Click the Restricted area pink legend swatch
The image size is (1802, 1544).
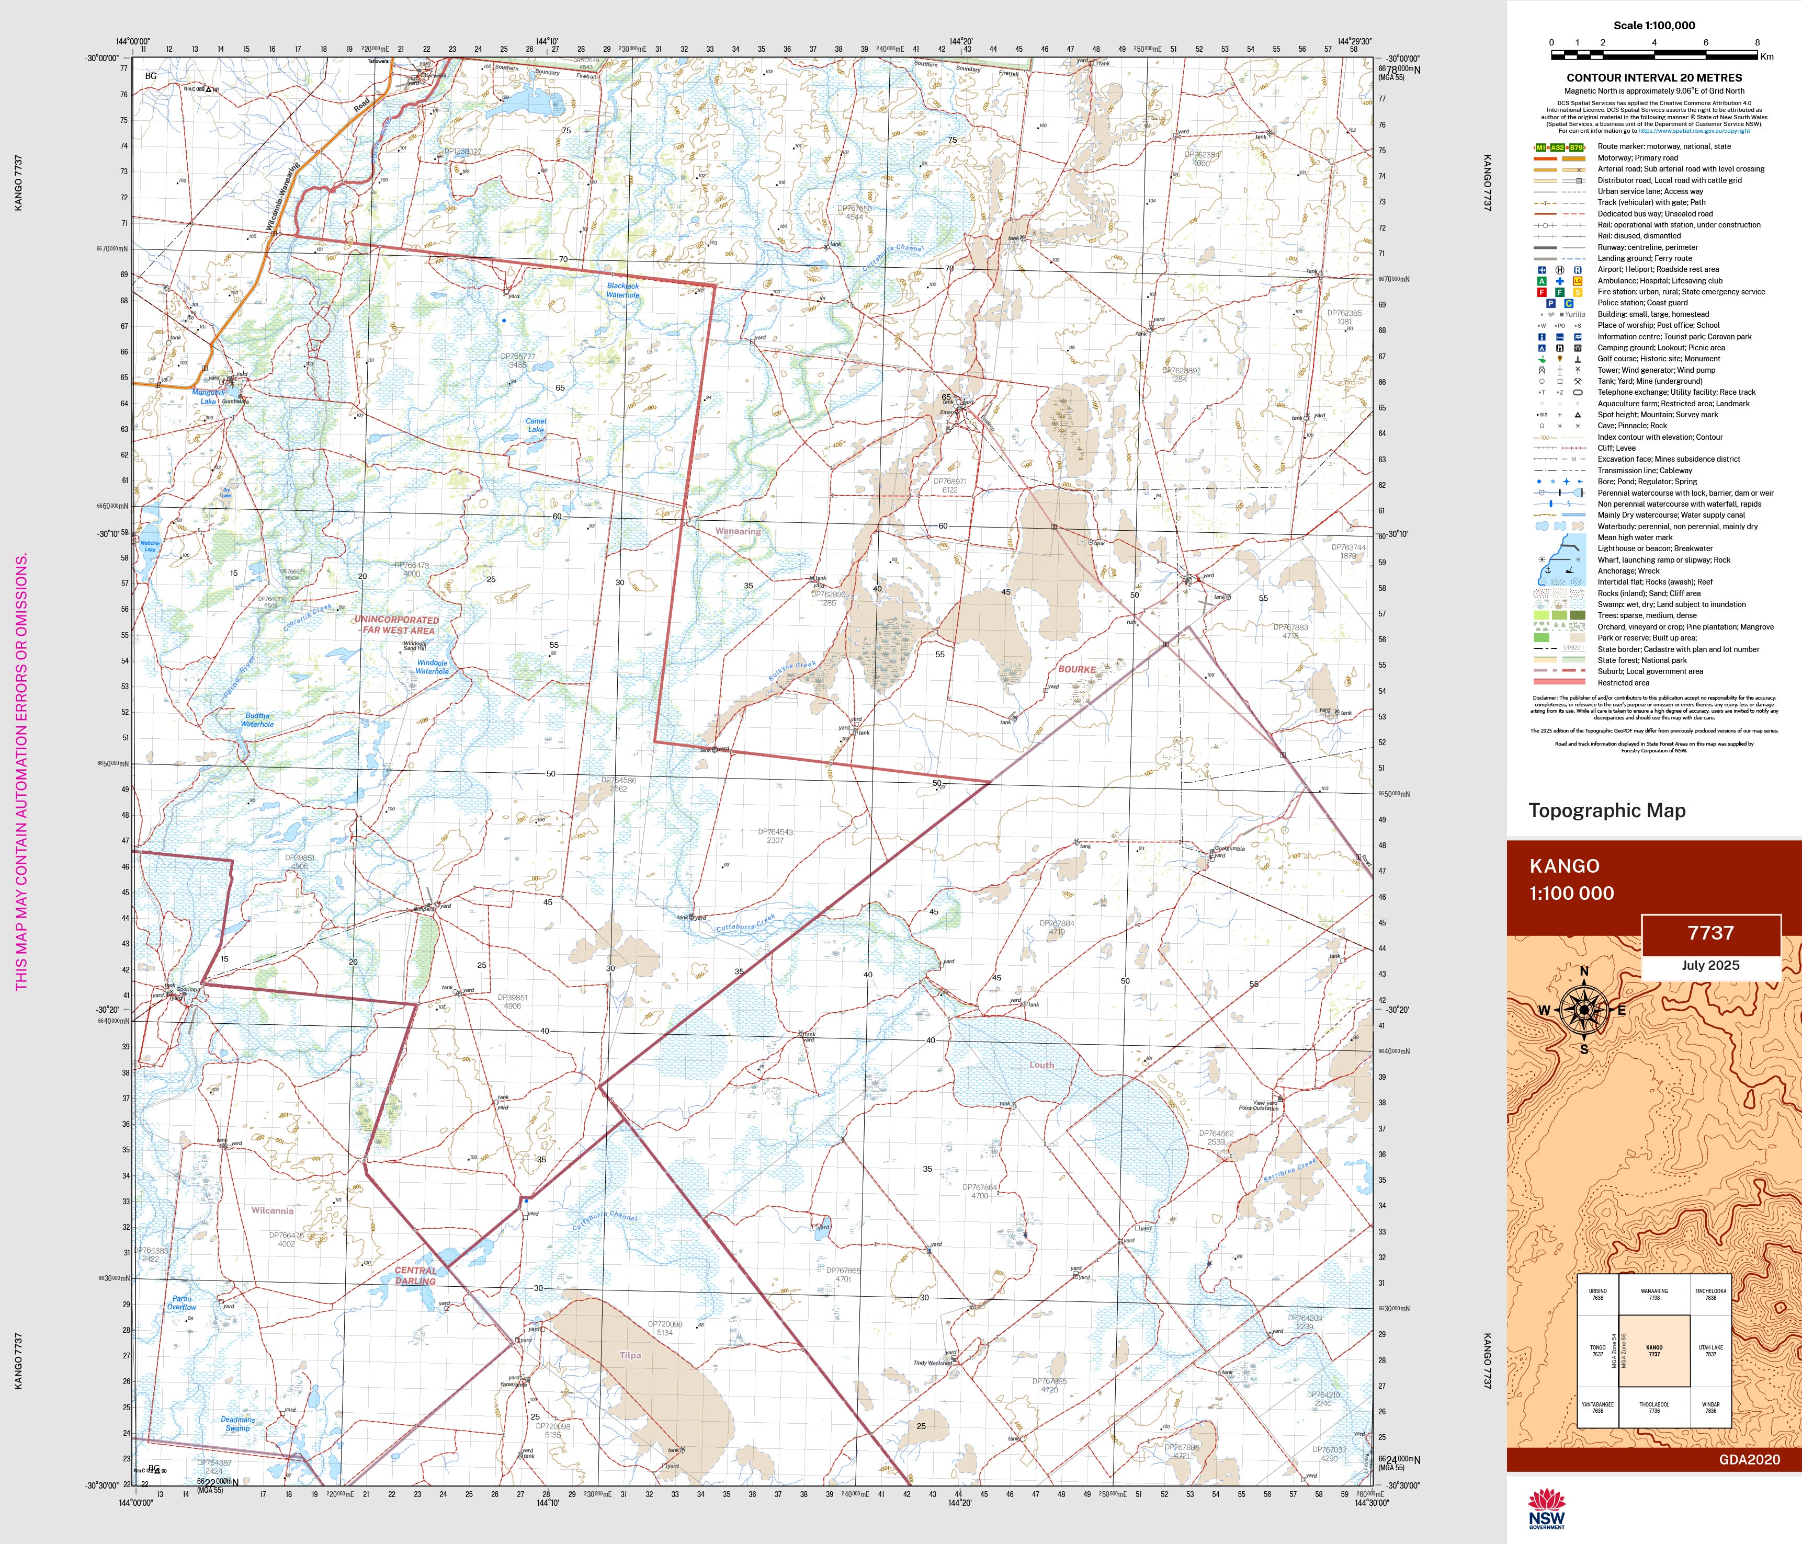pyautogui.click(x=1560, y=682)
